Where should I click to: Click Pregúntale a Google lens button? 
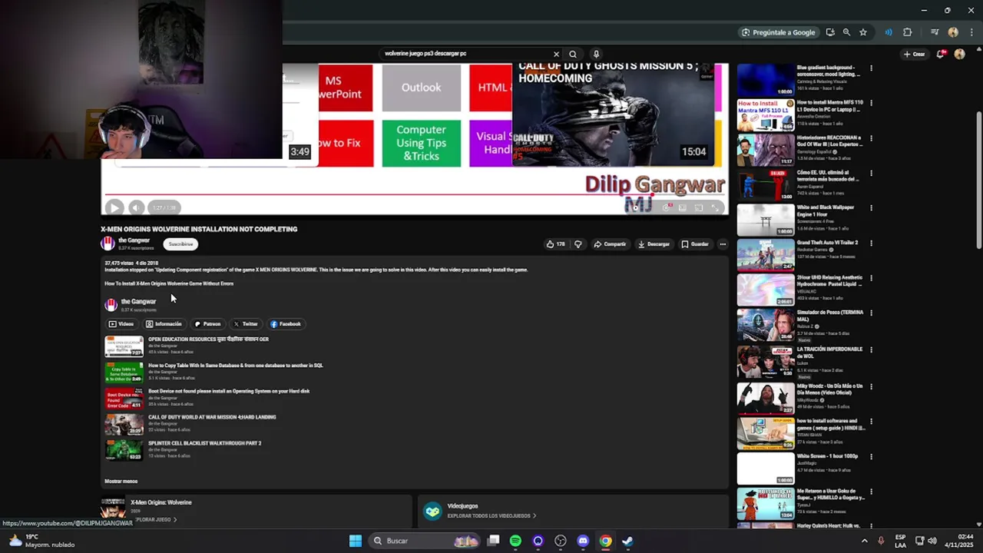point(778,32)
